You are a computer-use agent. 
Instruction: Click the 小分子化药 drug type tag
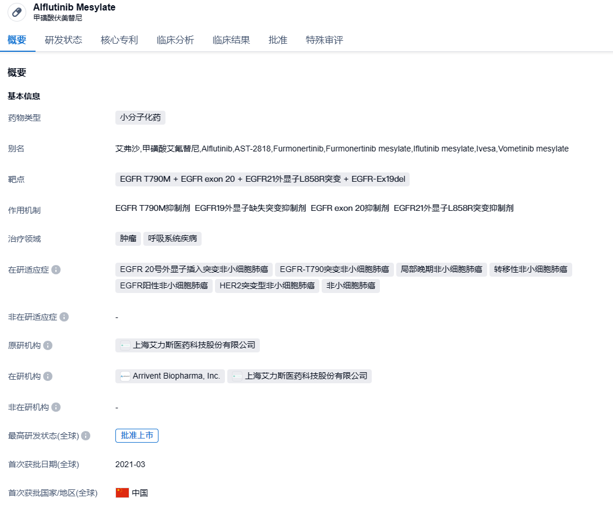[x=140, y=118]
